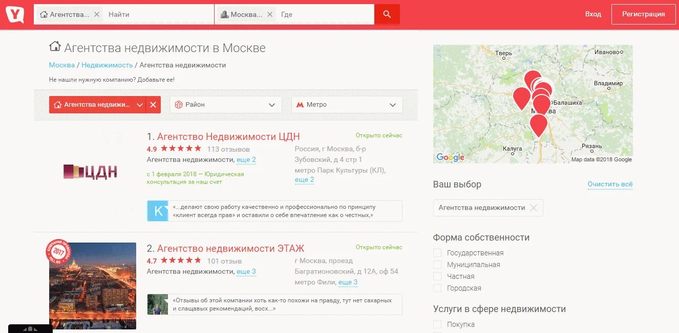The height and width of the screenshot is (333, 679).
Task: Click the leftmost red map pin
Action: pos(522,99)
